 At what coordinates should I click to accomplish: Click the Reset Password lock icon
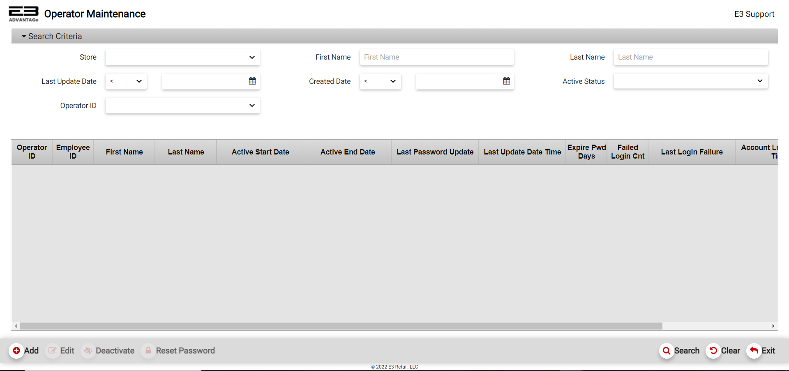(x=148, y=350)
